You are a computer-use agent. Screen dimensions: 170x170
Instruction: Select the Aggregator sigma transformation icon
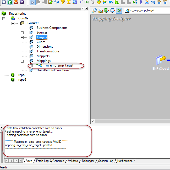point(69,2)
